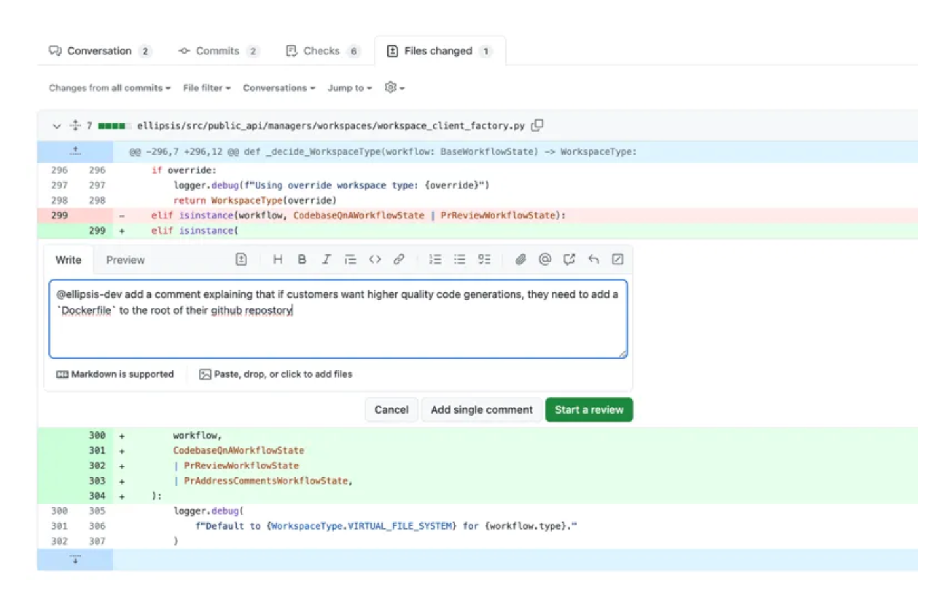Click removed line 299 number
Viewport: 949px width, 615px height.
pos(60,216)
